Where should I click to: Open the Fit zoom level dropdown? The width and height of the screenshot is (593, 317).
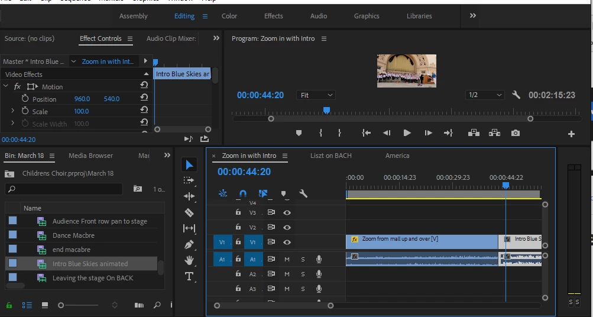click(315, 95)
